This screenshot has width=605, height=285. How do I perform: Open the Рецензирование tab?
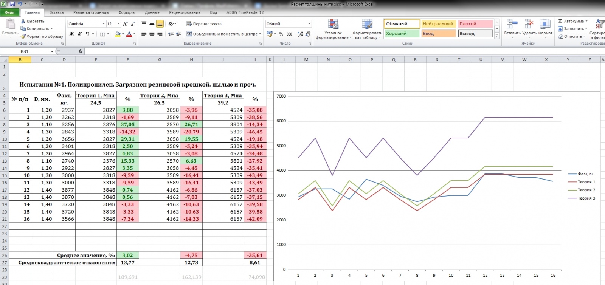[x=185, y=12]
